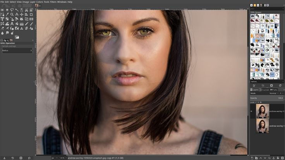285x160 pixels.
Task: Open the layer Mode dropdown set to Normal
Action: click(x=274, y=93)
